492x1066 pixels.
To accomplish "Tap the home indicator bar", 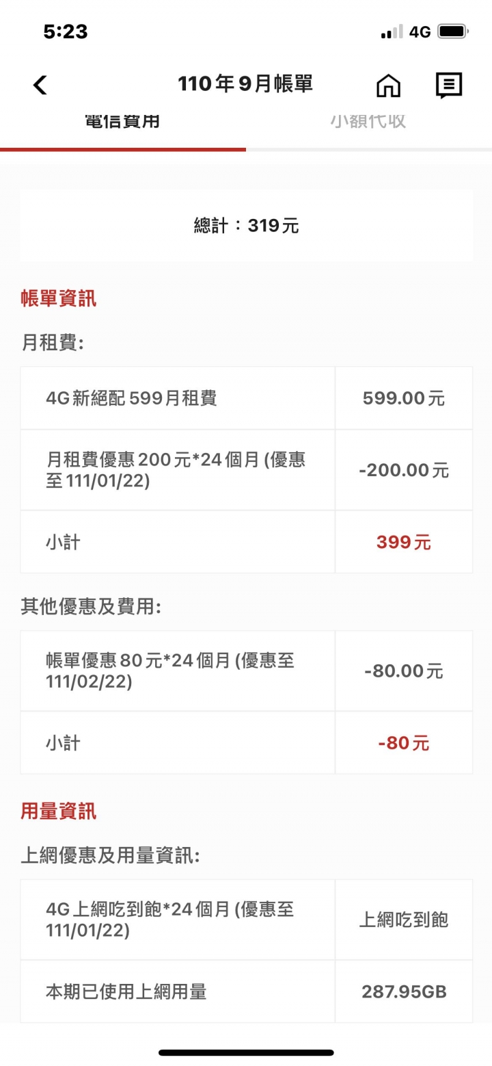I will pyautogui.click(x=246, y=1052).
